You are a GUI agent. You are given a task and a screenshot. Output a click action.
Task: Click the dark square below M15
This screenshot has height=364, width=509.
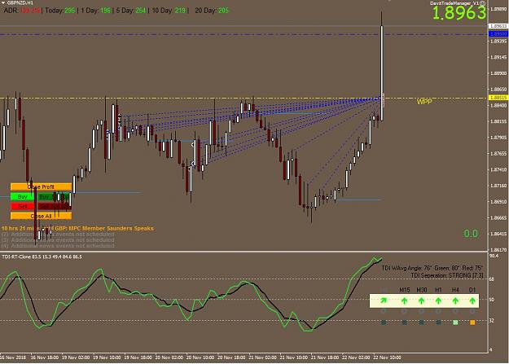405,322
